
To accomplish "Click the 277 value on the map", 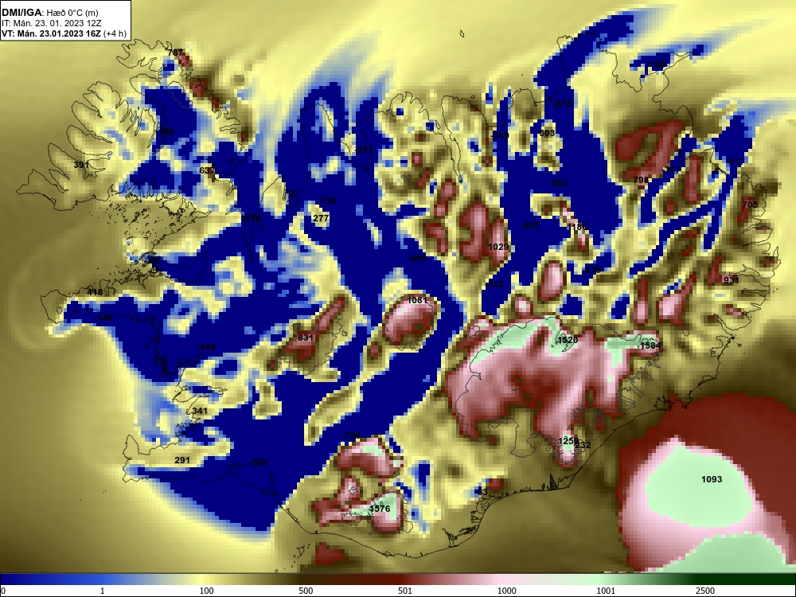I will pos(321,218).
